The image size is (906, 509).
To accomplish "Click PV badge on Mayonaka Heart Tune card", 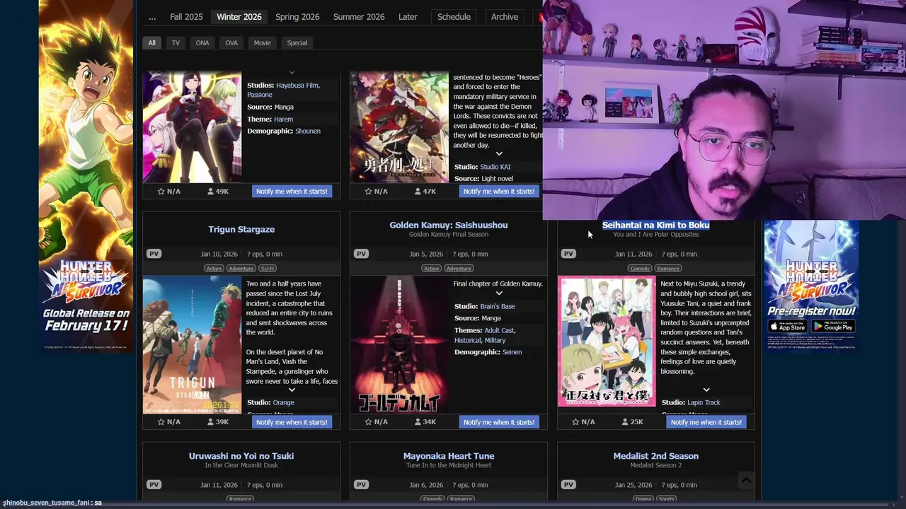I will (x=361, y=485).
